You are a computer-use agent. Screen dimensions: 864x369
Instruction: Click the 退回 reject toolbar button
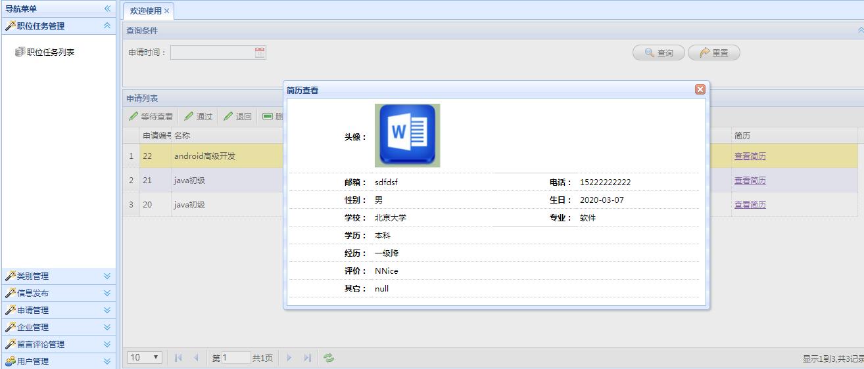pos(238,116)
